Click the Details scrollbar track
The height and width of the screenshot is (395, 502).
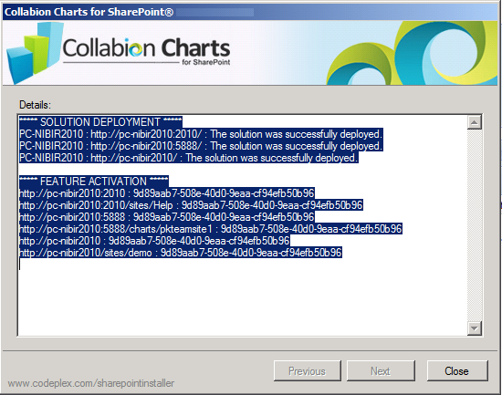click(x=474, y=225)
